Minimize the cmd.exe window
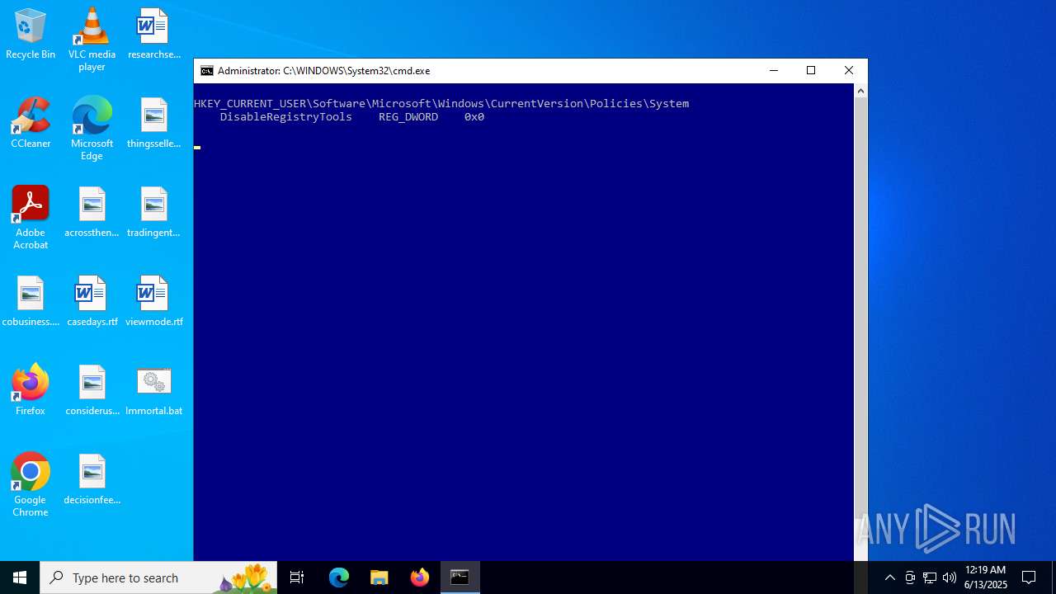This screenshot has height=594, width=1056. (773, 71)
